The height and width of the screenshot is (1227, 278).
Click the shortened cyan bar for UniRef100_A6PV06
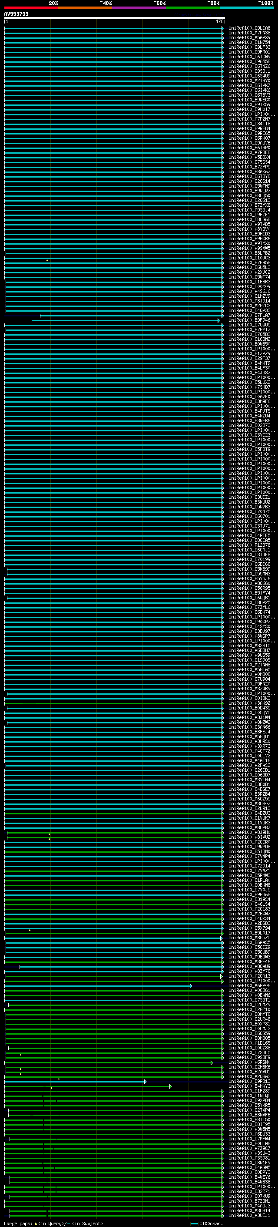(x=98, y=986)
